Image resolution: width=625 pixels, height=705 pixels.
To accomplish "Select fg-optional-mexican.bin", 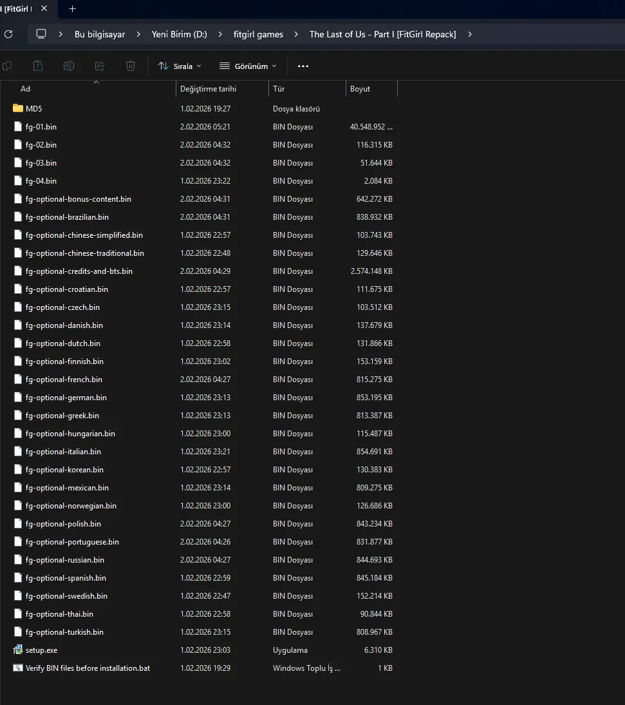I will [67, 487].
